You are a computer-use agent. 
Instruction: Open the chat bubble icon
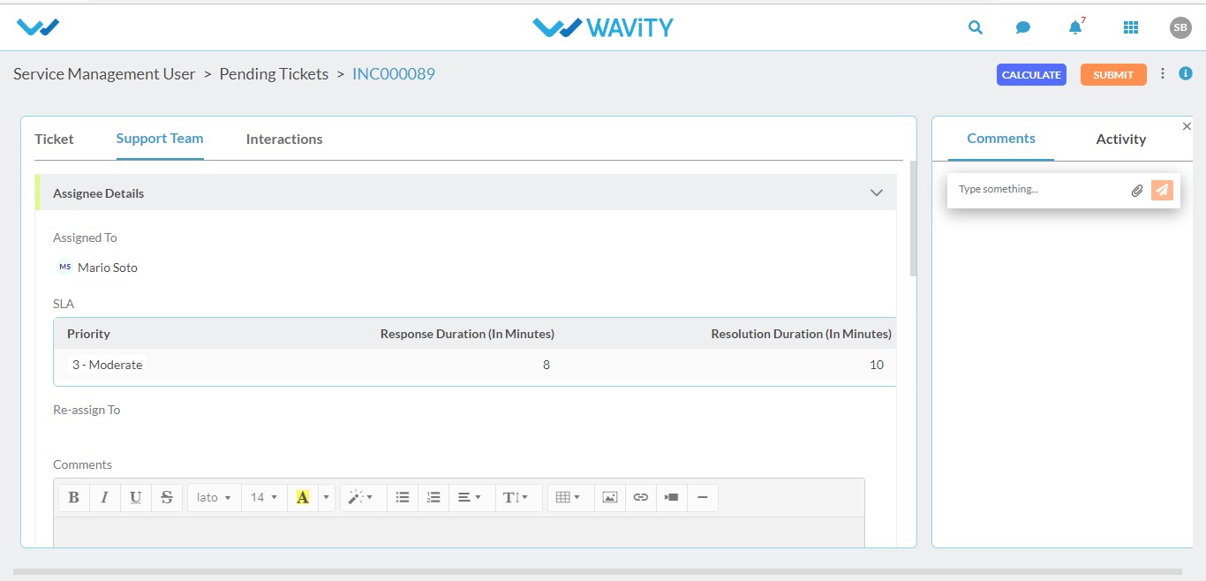click(1023, 27)
